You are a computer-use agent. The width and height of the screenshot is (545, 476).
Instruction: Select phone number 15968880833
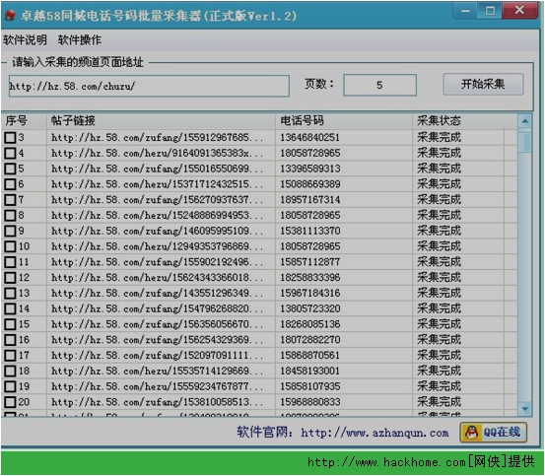pos(310,402)
